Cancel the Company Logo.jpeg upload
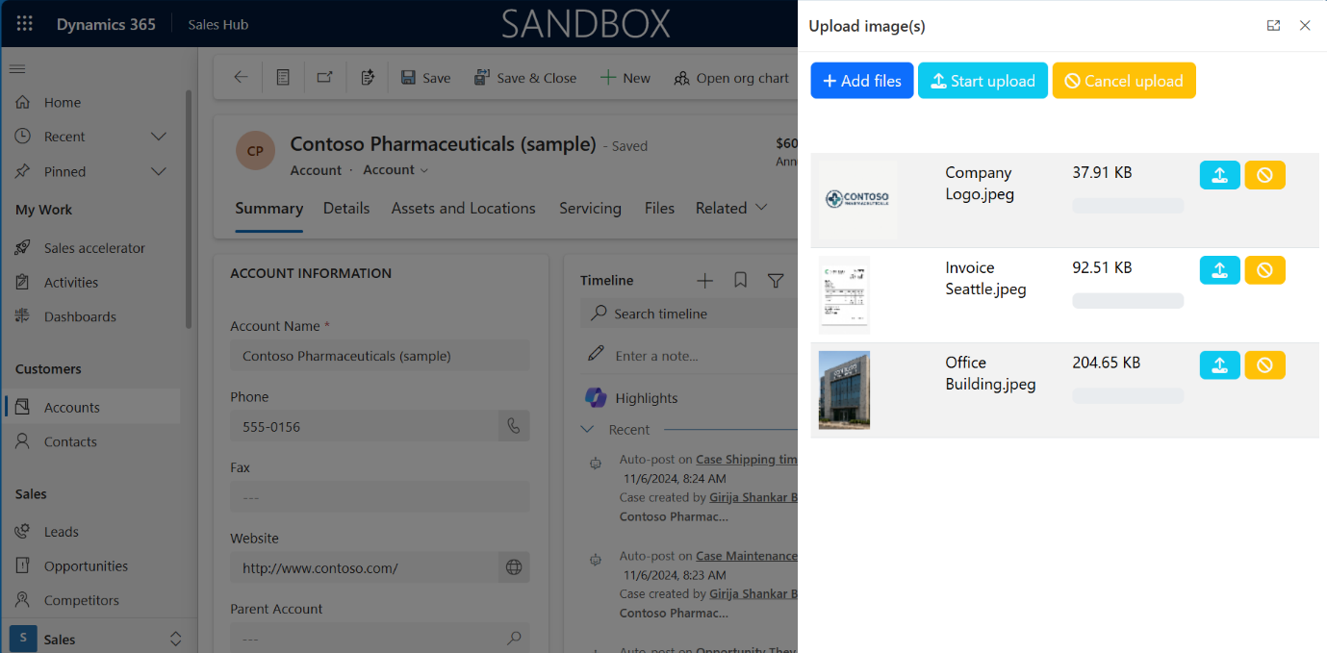1327x653 pixels. pyautogui.click(x=1264, y=175)
